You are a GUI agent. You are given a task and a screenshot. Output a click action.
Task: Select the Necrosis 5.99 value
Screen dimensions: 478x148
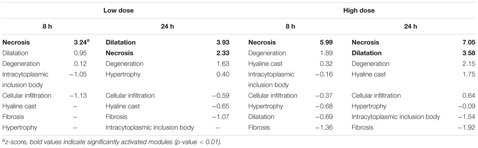point(327,42)
